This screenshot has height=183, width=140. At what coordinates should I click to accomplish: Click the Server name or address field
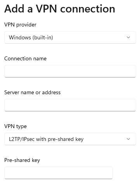[x=70, y=105]
